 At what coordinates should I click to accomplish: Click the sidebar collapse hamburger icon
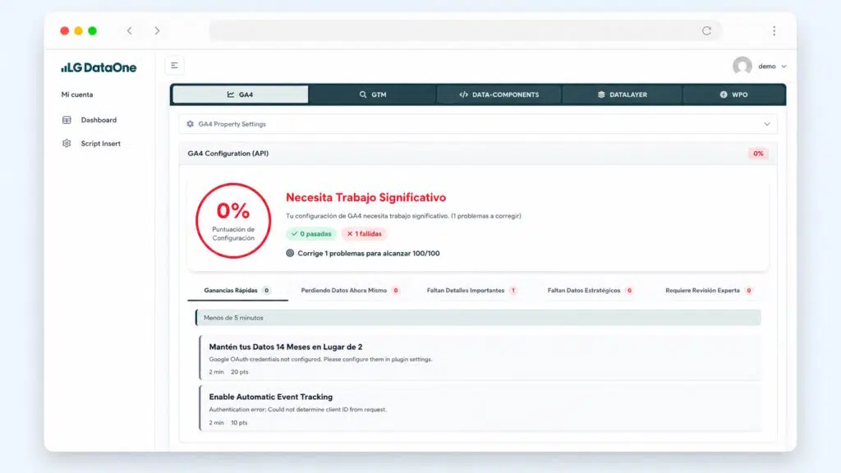174,66
